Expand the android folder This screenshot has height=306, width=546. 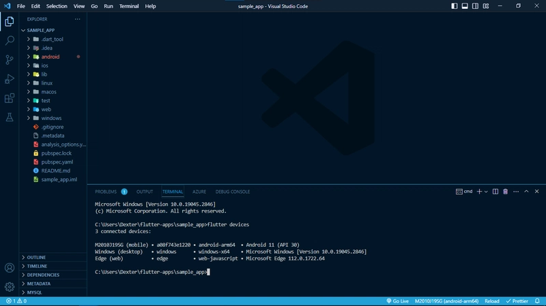coord(50,57)
